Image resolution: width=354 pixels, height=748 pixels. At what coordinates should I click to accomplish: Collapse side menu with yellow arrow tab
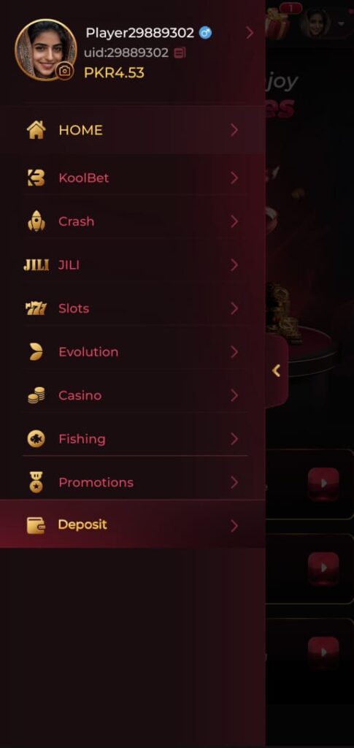coord(277,370)
